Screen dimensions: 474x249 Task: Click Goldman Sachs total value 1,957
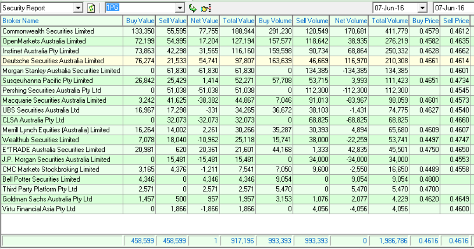tap(238, 199)
